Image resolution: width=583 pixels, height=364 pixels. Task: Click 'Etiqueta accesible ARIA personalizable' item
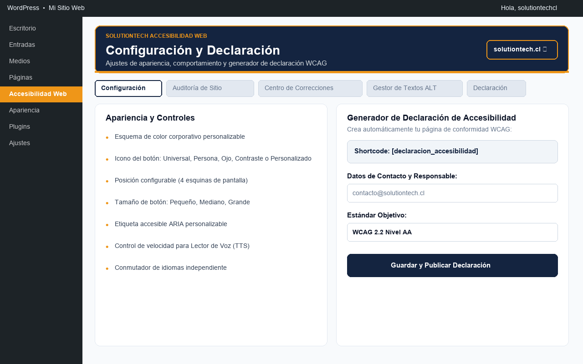click(x=171, y=224)
